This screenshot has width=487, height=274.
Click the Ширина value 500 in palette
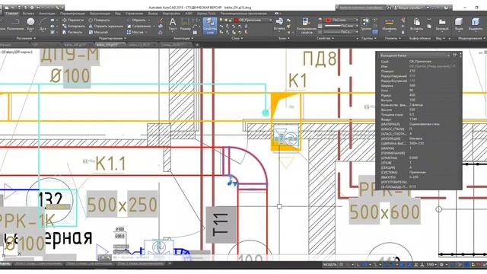pyautogui.click(x=412, y=85)
